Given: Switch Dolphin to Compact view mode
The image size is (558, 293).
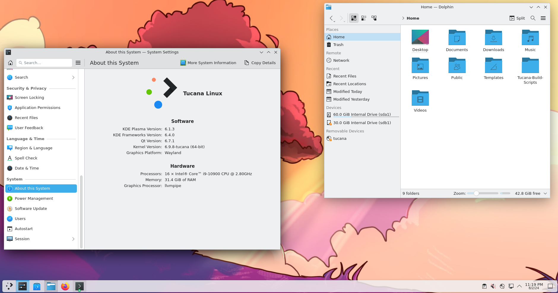Looking at the screenshot, I should click(x=364, y=18).
